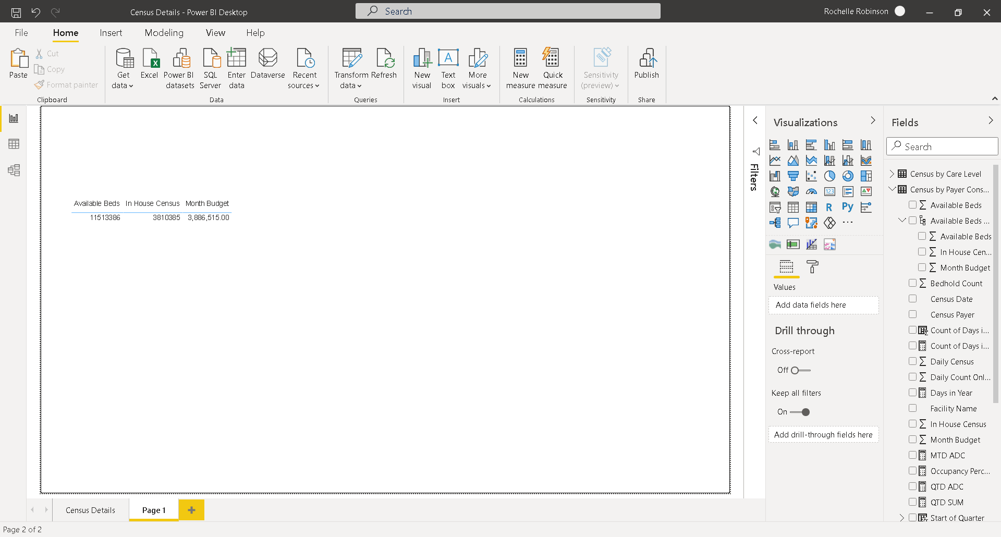
Task: Check the Daily Census field
Action: click(x=912, y=361)
